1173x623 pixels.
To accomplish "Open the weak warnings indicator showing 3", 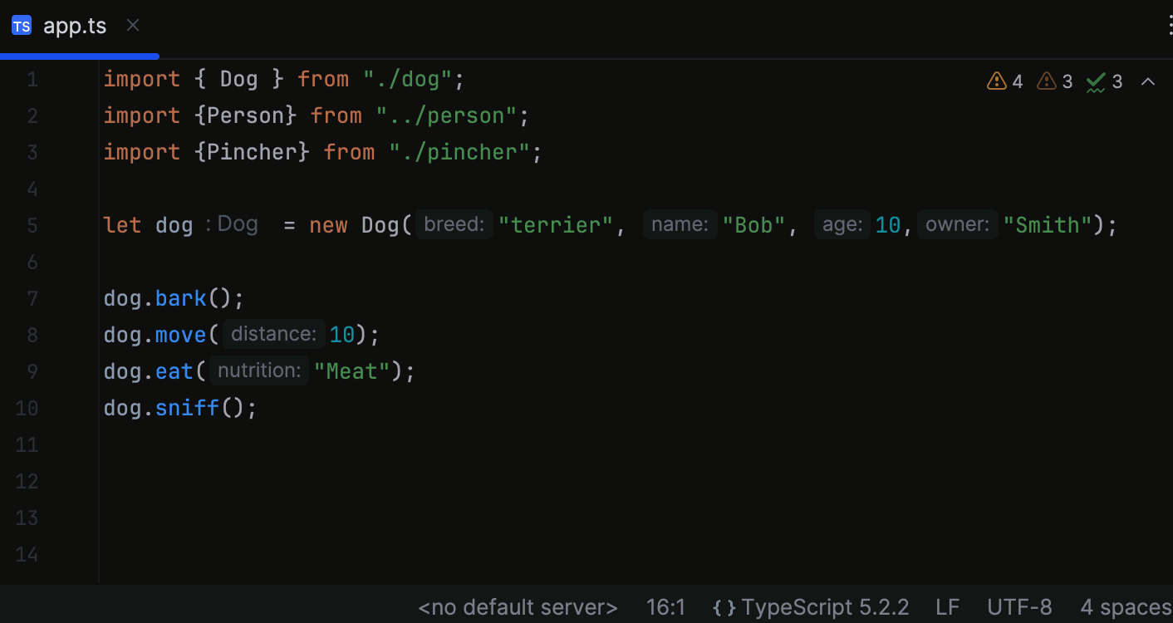I will tap(1054, 81).
